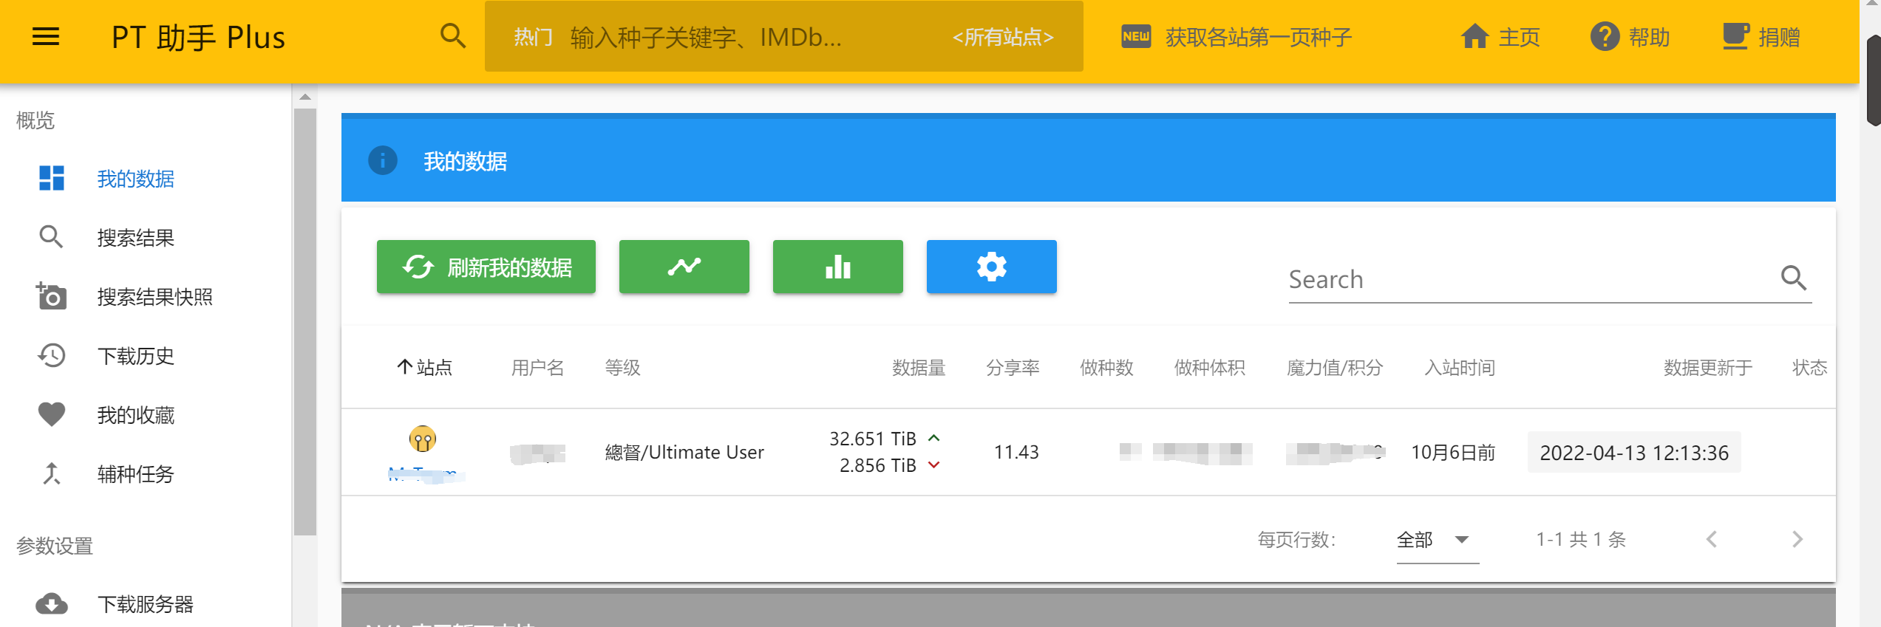Open the 每页行数 全部 dropdown
Image resolution: width=1881 pixels, height=627 pixels.
[x=1438, y=540]
